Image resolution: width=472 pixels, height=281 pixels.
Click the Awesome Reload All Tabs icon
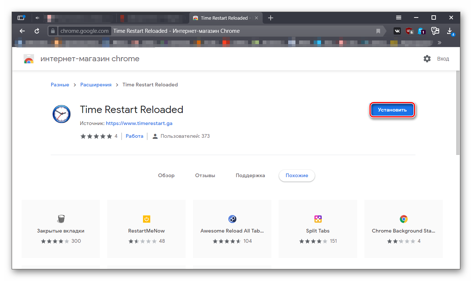[232, 219]
